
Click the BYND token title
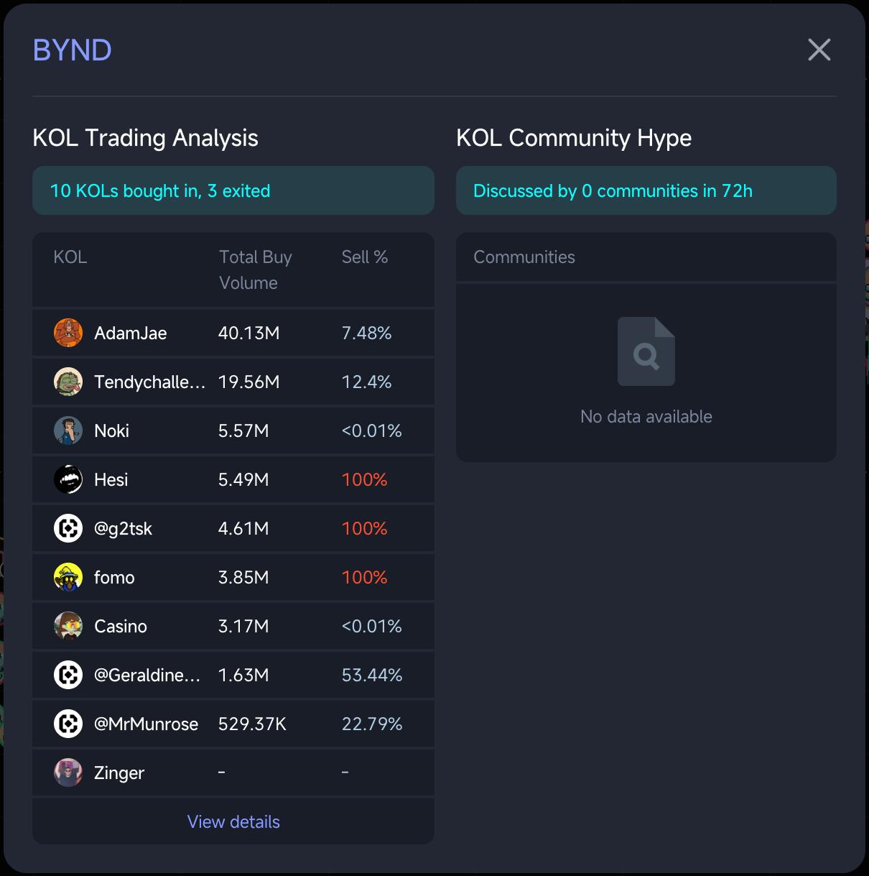(72, 50)
